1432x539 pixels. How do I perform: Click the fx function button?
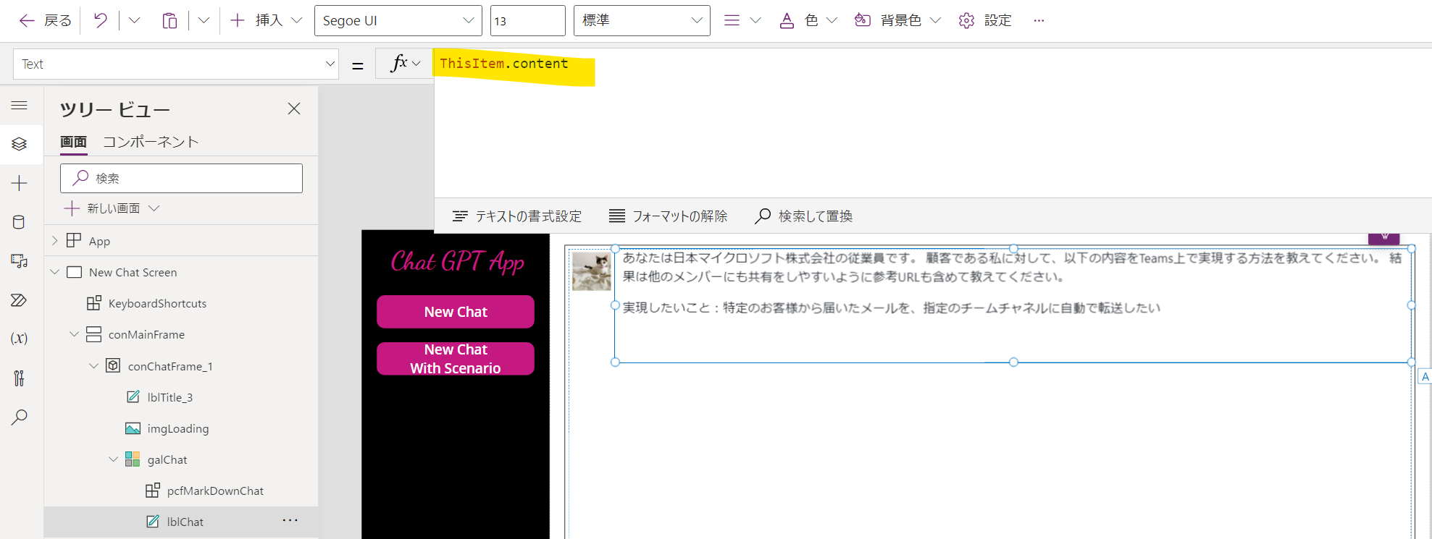coord(404,64)
